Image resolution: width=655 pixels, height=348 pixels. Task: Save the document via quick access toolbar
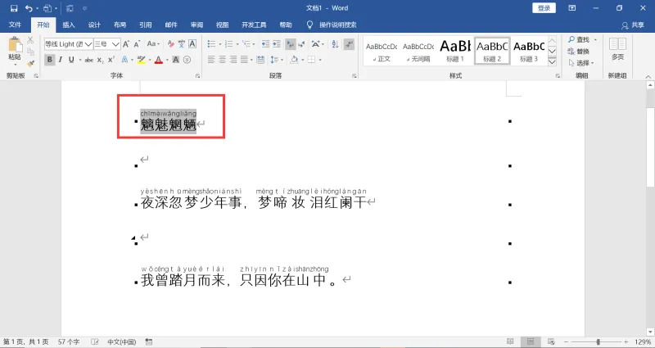(14, 8)
